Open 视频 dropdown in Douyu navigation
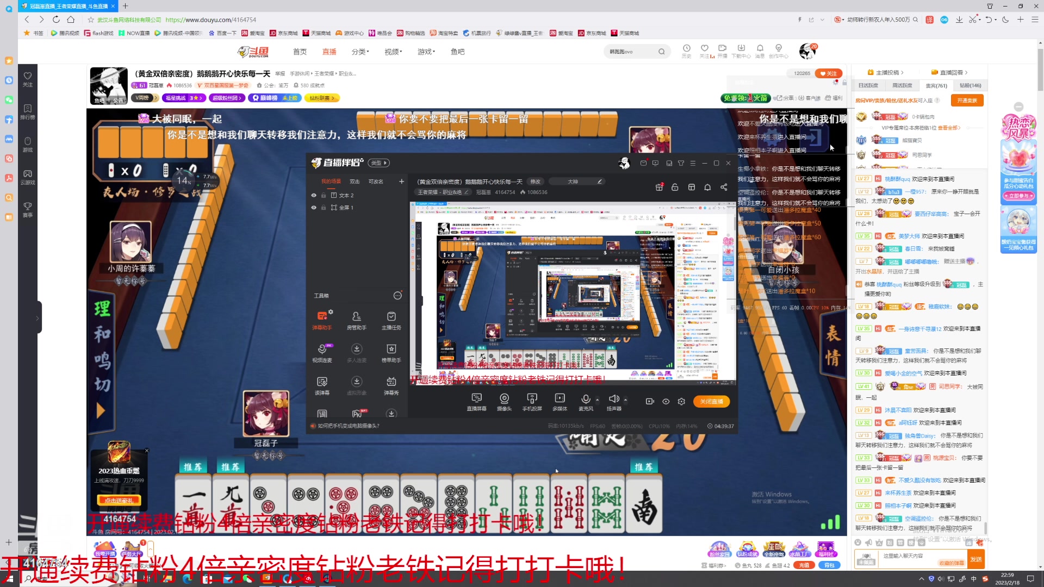1044x587 pixels. point(393,52)
